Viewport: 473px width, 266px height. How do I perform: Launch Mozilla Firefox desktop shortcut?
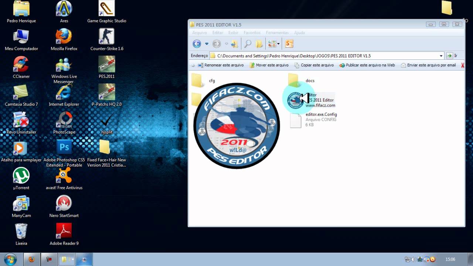64,36
